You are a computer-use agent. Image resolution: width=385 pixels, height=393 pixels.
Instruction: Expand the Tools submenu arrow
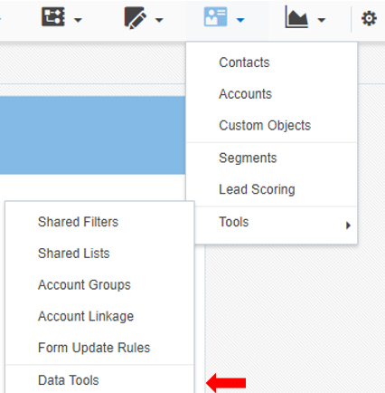point(348,225)
